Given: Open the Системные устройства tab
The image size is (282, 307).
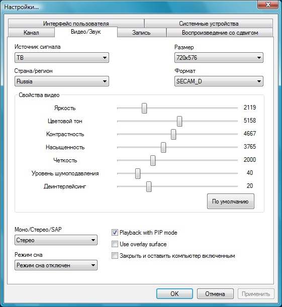Looking at the screenshot, I should pyautogui.click(x=209, y=24).
